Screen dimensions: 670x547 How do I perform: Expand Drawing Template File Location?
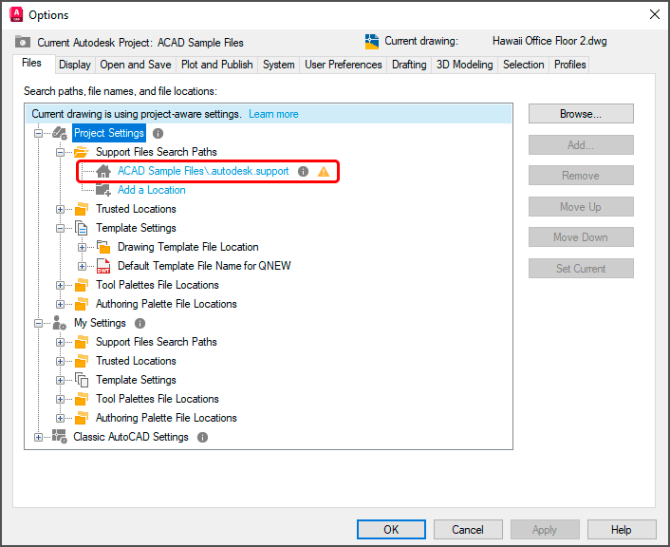tap(82, 247)
